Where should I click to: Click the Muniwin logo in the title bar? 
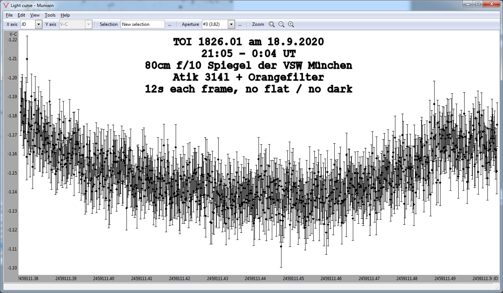coord(6,4)
